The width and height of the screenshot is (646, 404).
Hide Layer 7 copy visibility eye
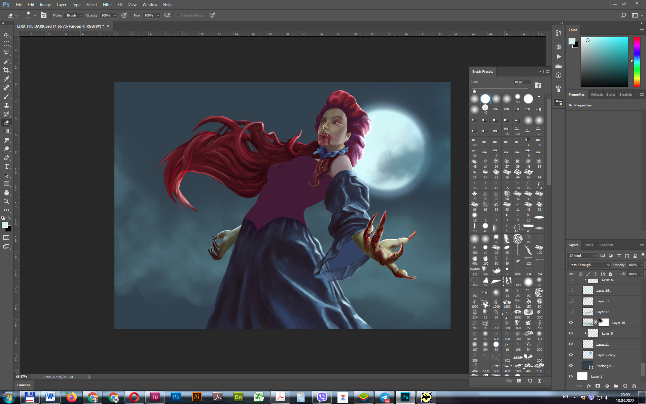click(571, 355)
